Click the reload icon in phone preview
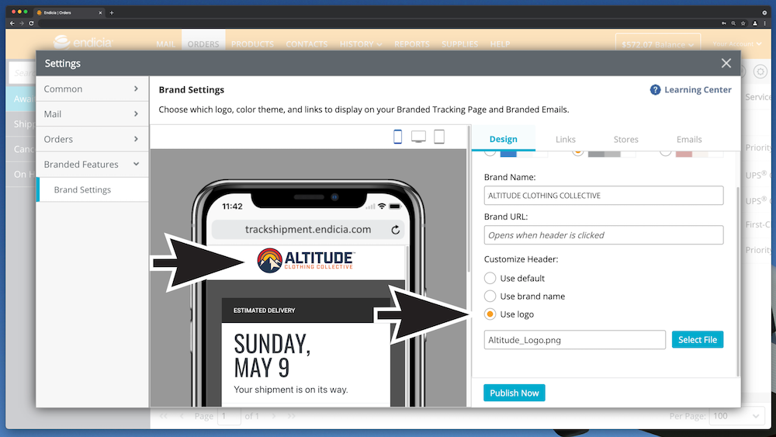The image size is (776, 437). (396, 230)
